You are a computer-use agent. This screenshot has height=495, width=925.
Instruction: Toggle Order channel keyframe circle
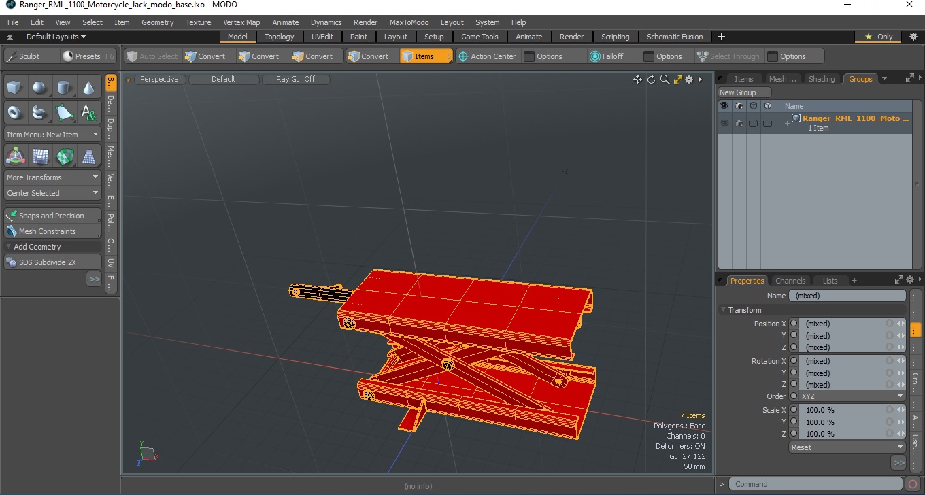point(794,396)
